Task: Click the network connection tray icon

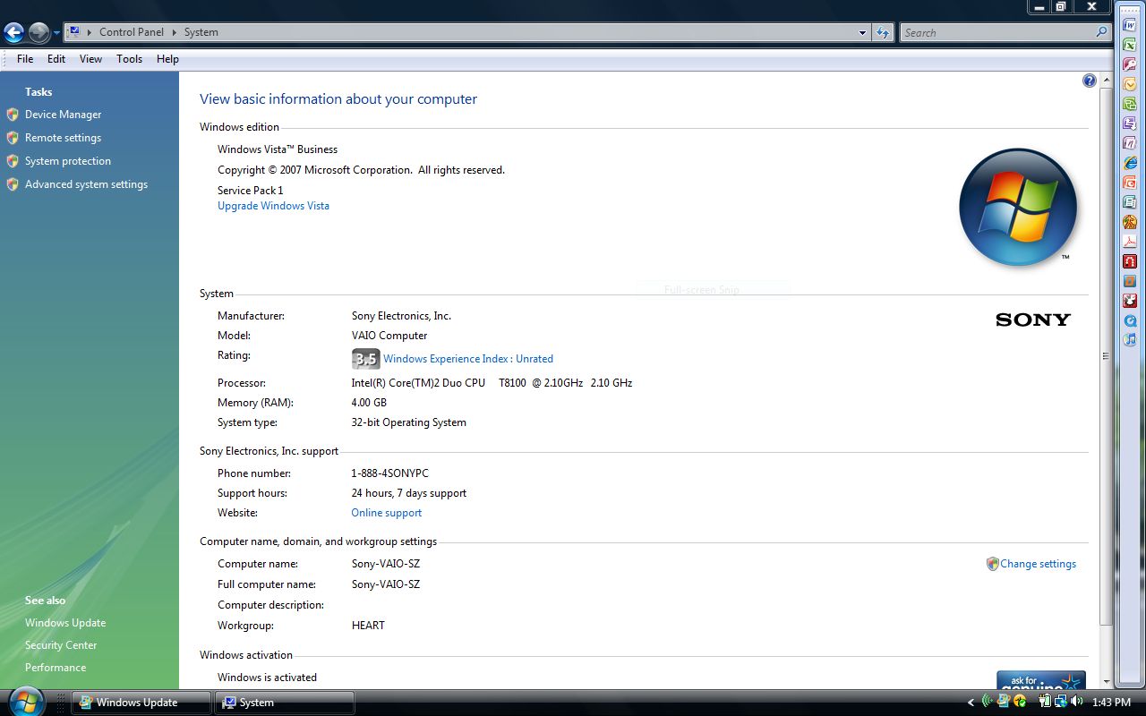Action: point(1061,702)
